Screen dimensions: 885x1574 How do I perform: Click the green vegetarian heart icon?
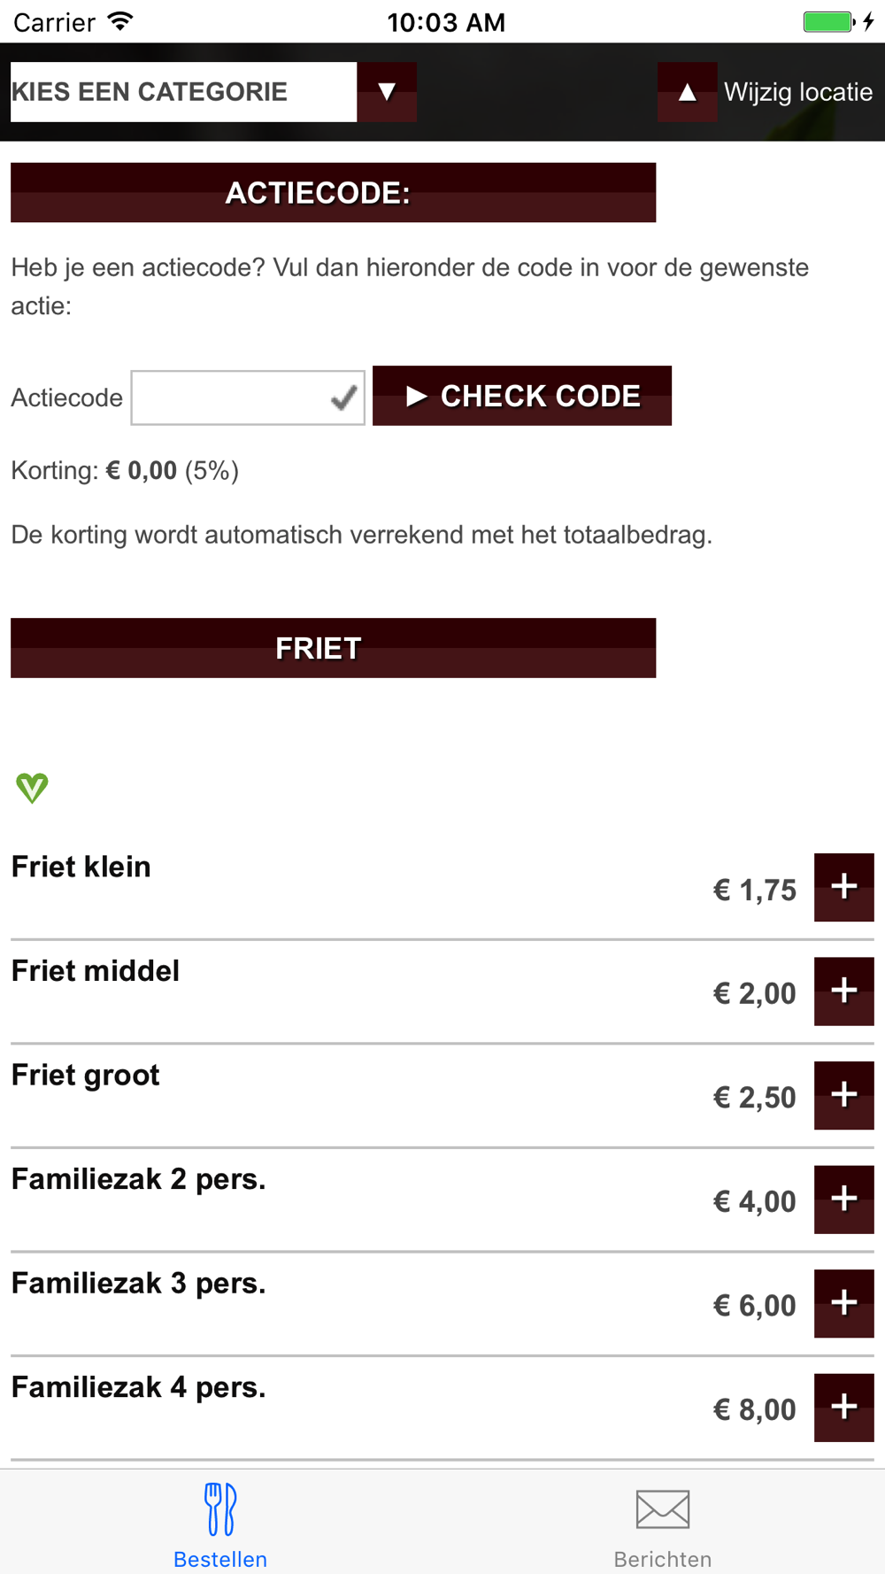tap(32, 787)
